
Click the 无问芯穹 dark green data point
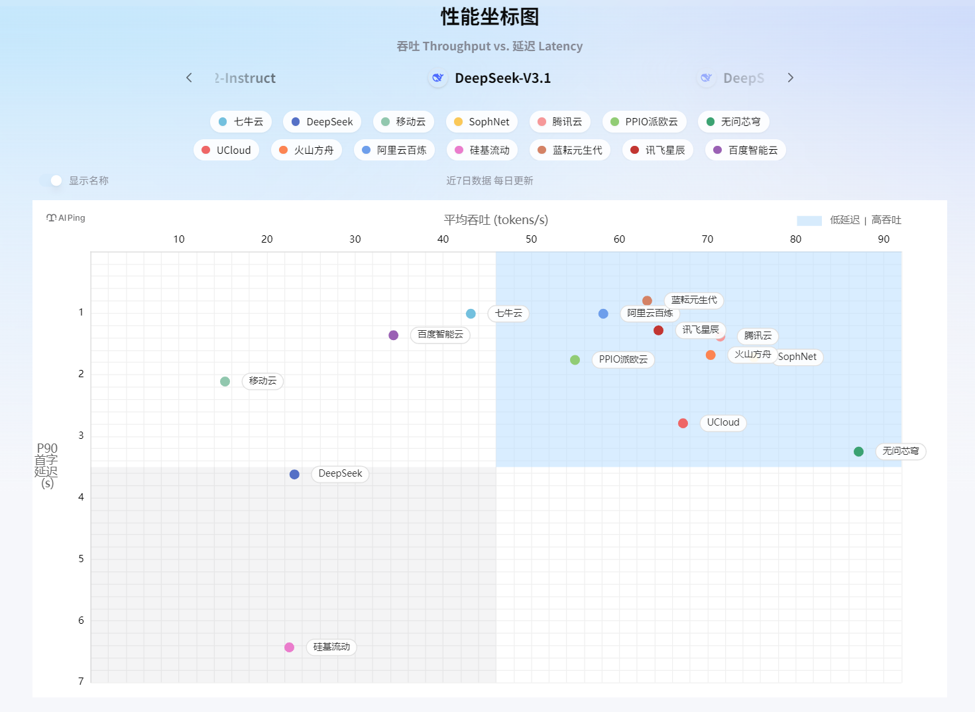pyautogui.click(x=859, y=451)
